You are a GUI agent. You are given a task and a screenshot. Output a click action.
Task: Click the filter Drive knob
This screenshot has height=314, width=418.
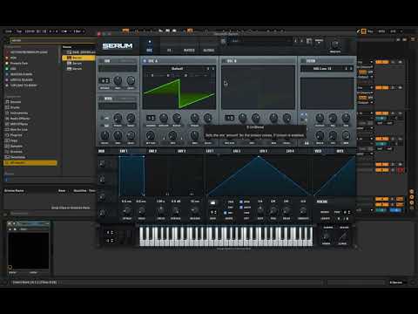click(320, 135)
